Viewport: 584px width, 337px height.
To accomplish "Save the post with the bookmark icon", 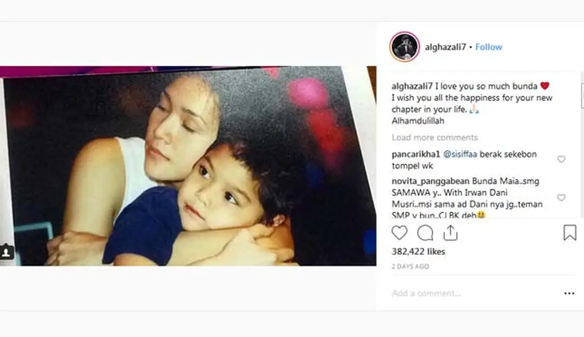I will (x=570, y=233).
